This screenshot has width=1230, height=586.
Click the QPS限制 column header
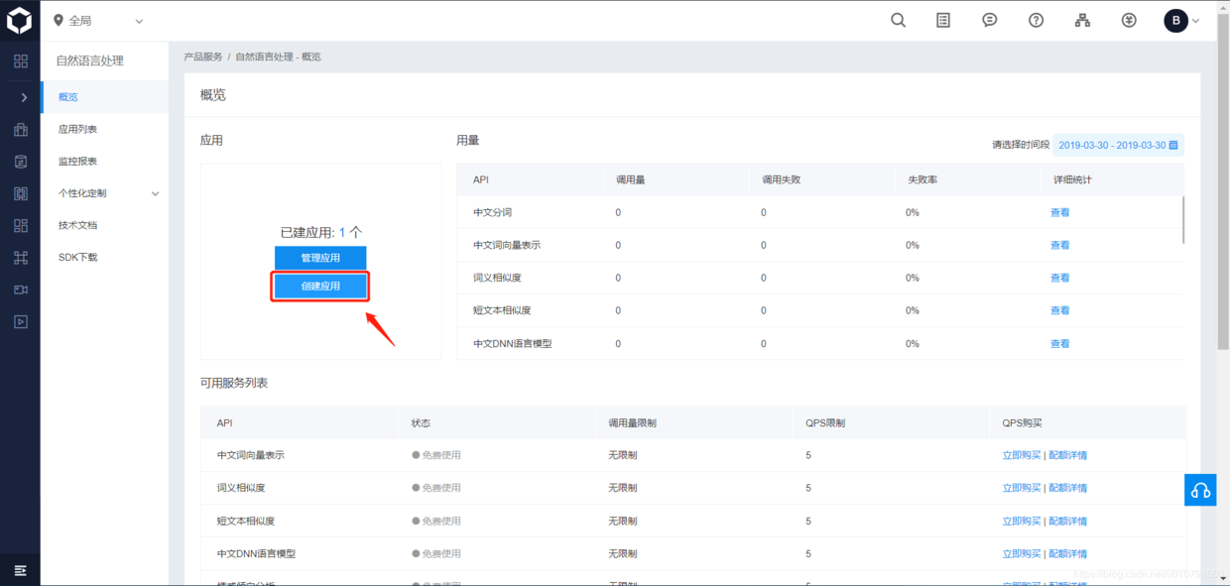(825, 422)
